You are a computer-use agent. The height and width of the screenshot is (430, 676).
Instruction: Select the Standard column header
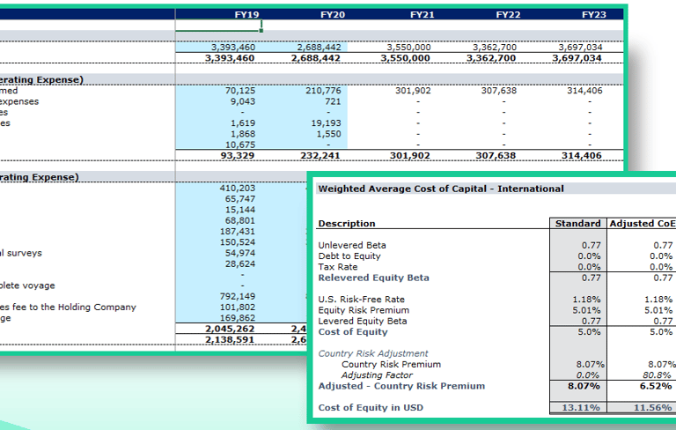pos(577,224)
